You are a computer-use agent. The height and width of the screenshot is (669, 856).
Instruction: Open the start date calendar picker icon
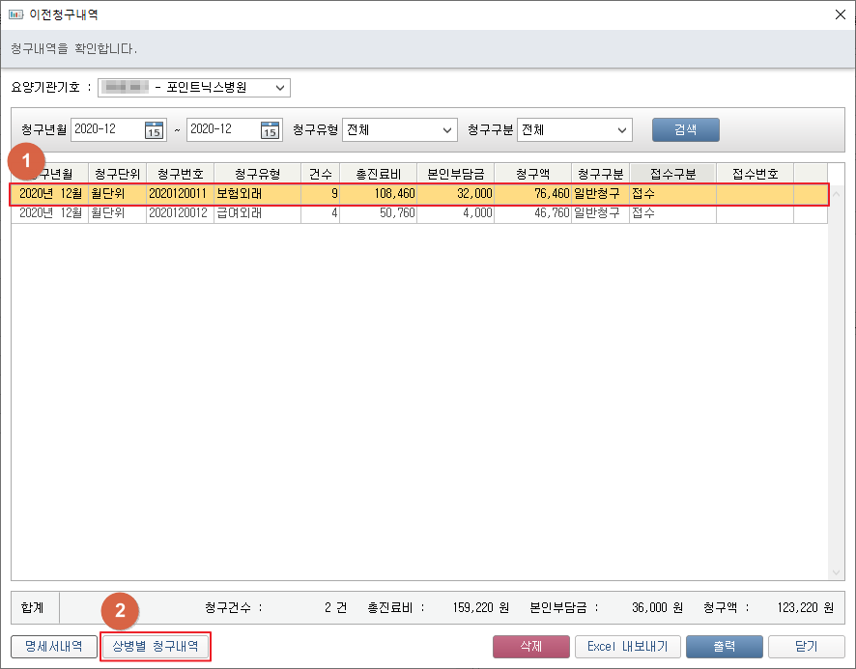tap(155, 130)
